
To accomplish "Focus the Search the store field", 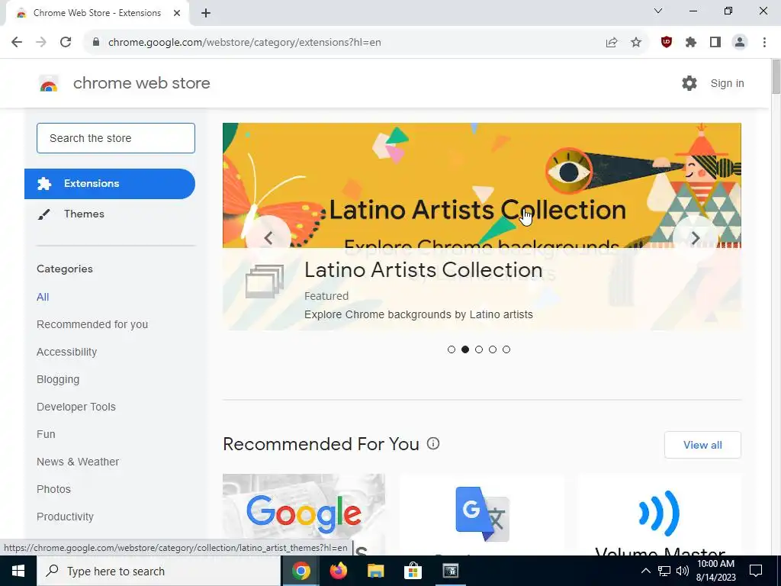I will 116,138.
